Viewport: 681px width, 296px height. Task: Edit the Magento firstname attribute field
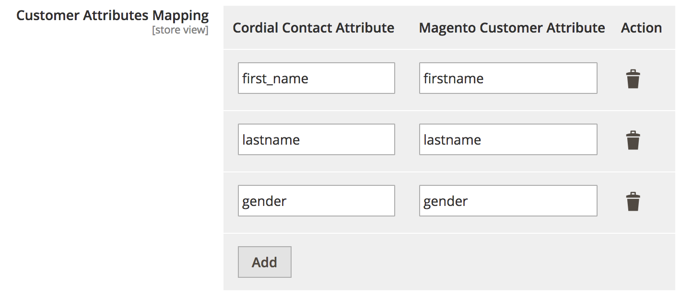point(508,78)
